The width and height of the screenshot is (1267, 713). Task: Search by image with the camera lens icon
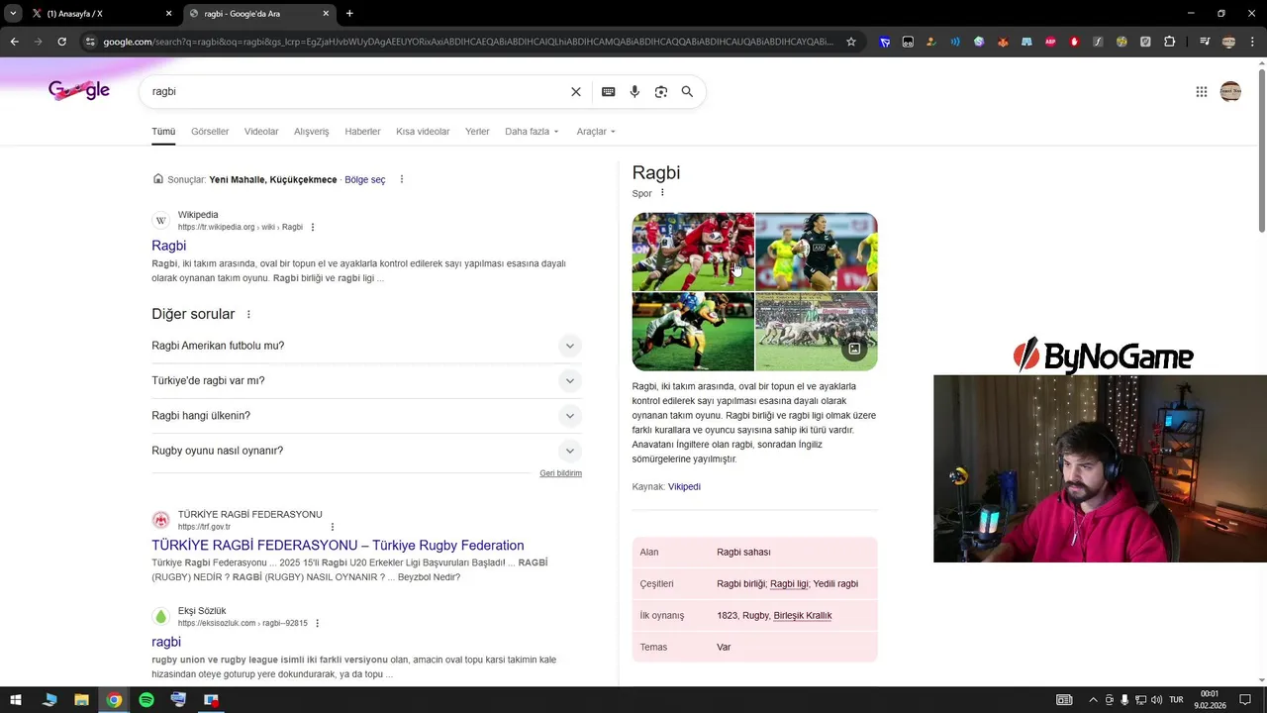click(660, 91)
